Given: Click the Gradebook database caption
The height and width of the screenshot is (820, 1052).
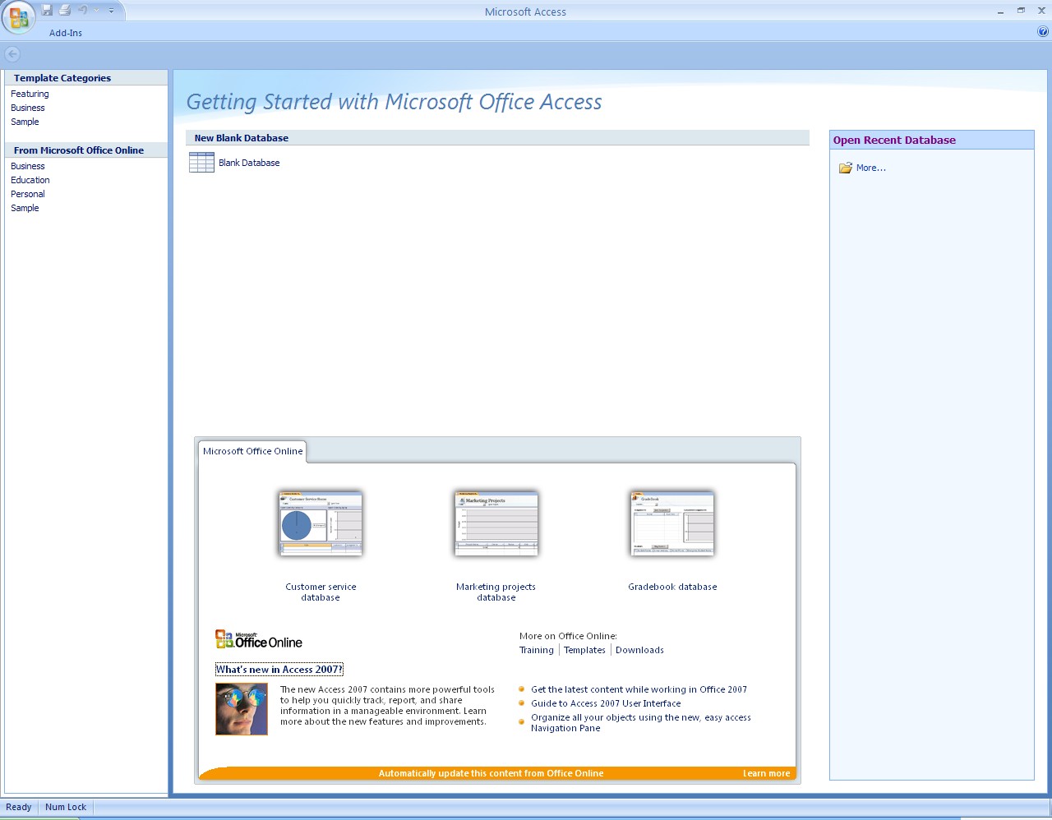Looking at the screenshot, I should coord(672,587).
